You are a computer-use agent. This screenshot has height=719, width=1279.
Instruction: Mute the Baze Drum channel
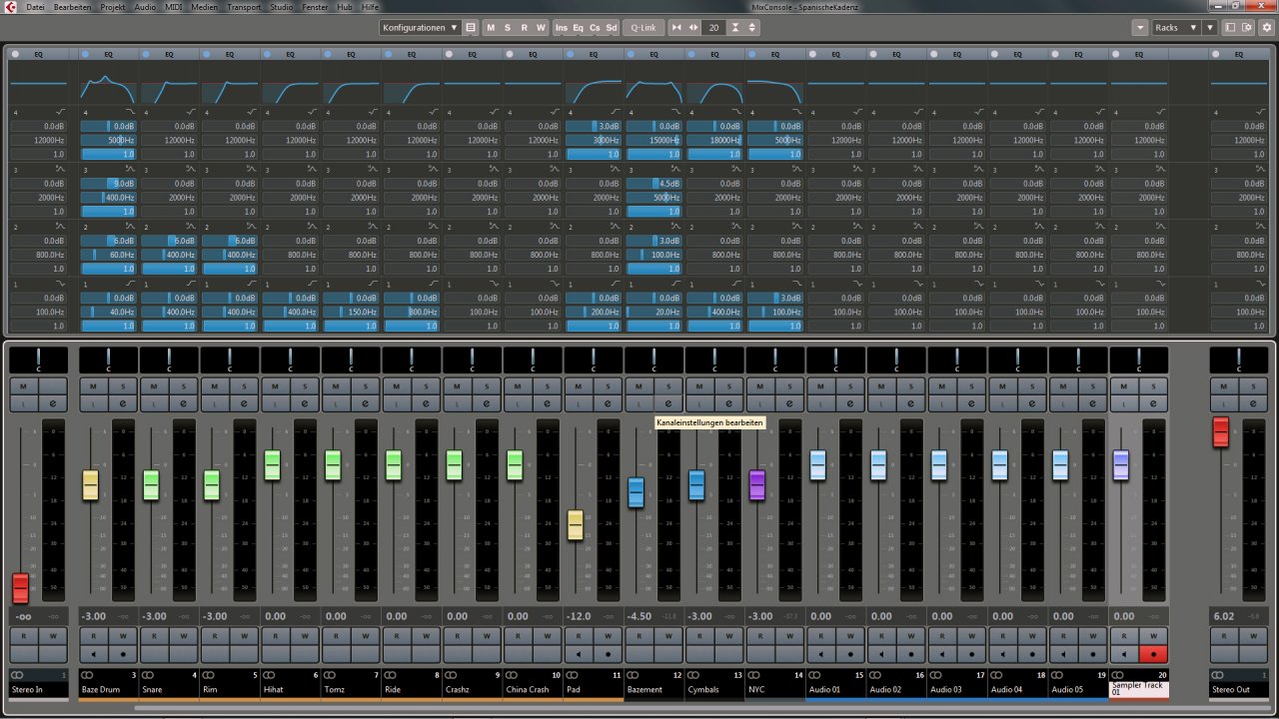click(93, 386)
